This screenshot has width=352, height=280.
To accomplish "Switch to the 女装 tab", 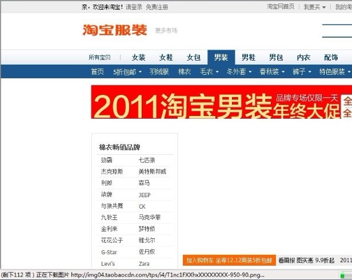I will (x=138, y=58).
